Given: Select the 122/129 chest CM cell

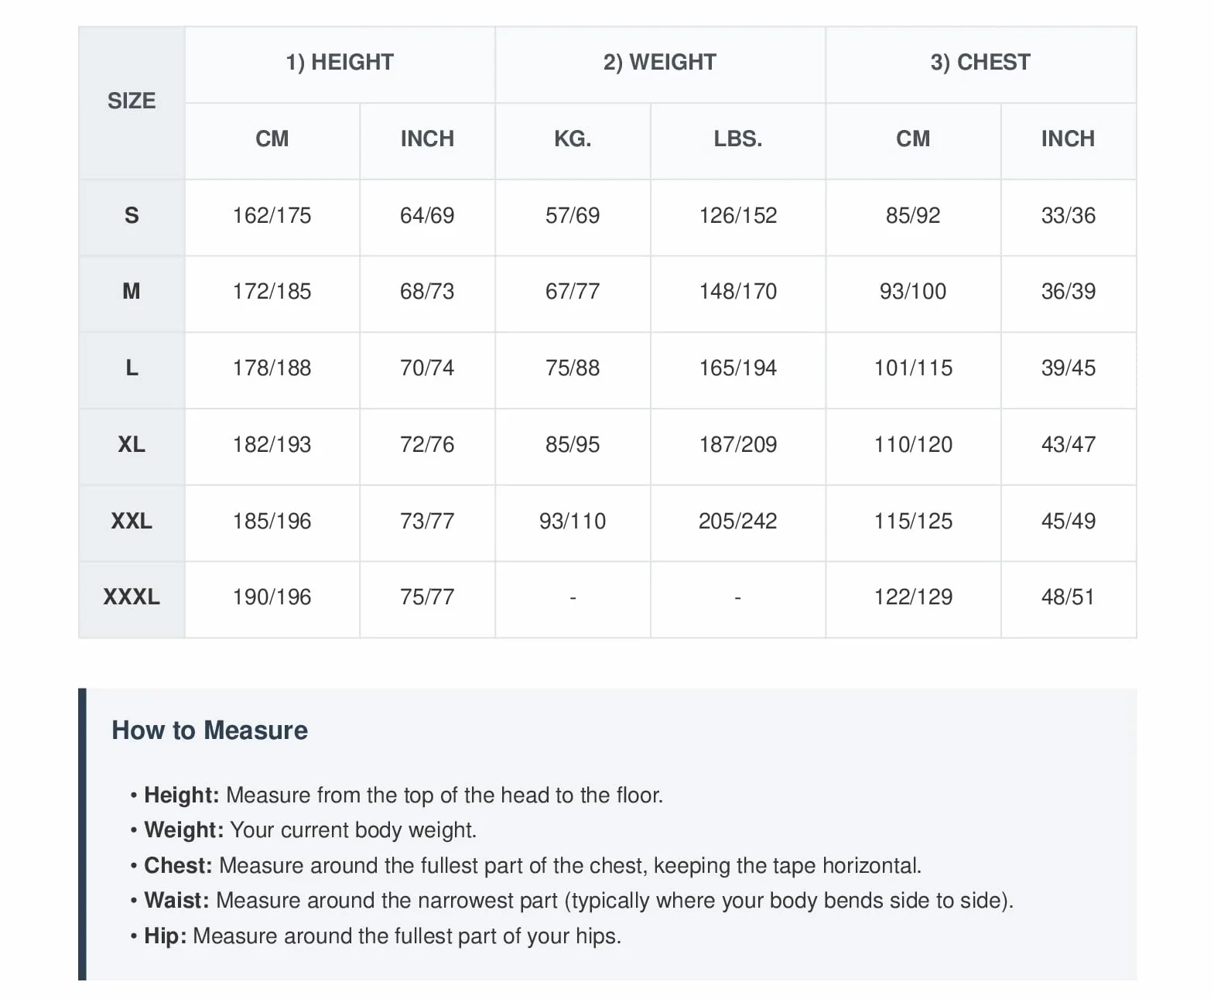Looking at the screenshot, I should [x=913, y=598].
